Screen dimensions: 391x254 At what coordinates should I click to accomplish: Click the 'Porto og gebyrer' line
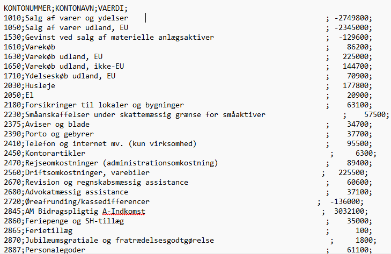click(x=188, y=134)
